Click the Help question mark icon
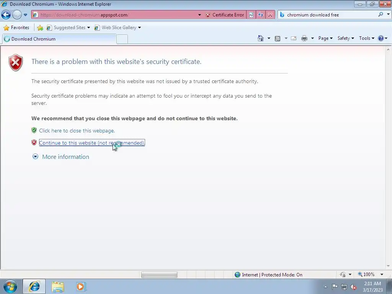392x294 pixels. tap(381, 38)
